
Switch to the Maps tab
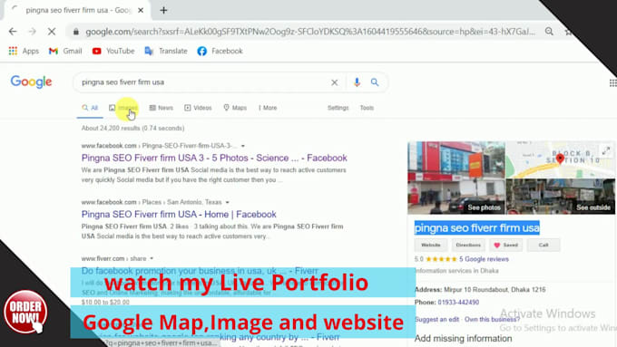click(235, 108)
